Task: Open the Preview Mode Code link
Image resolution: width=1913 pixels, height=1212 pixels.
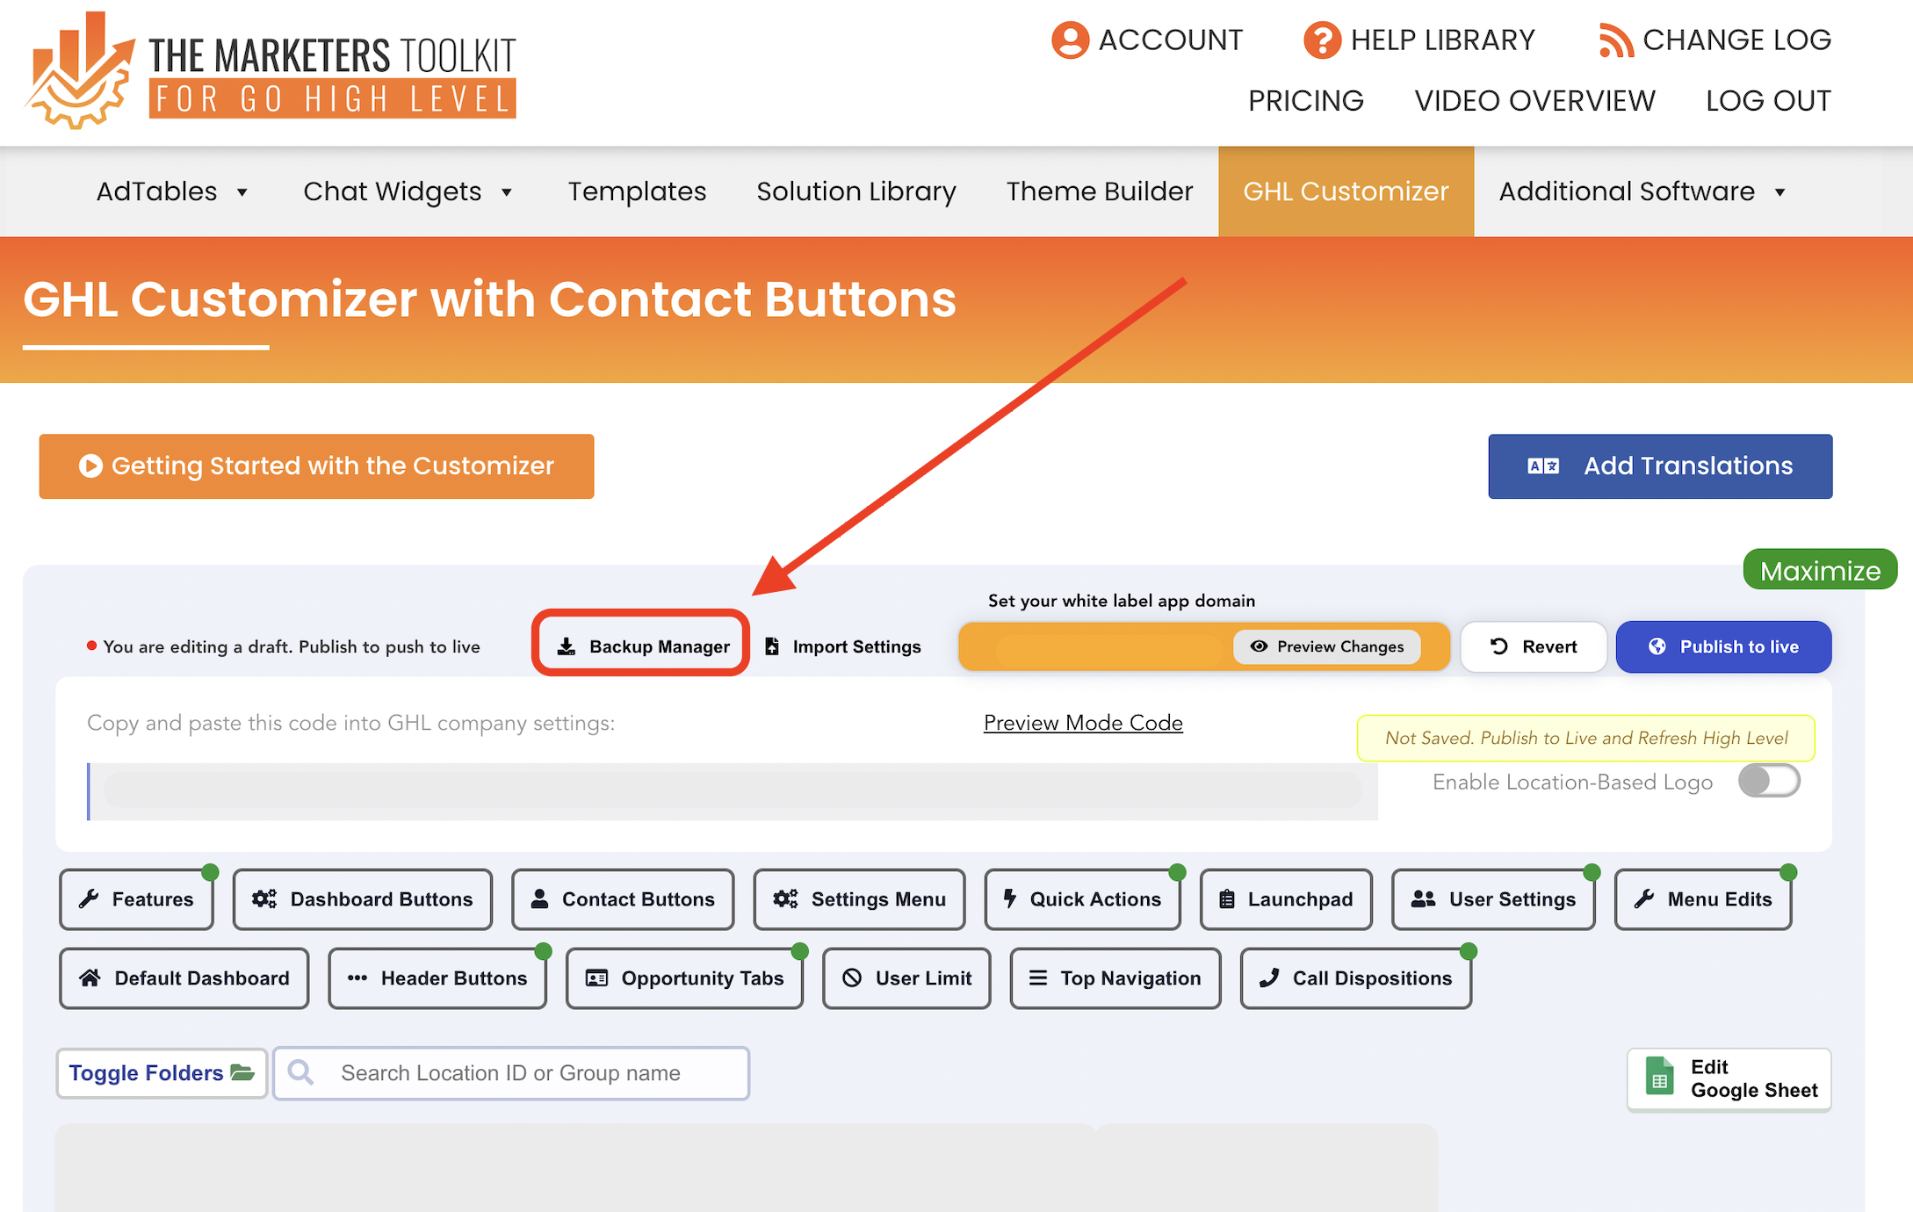Action: point(1083,723)
